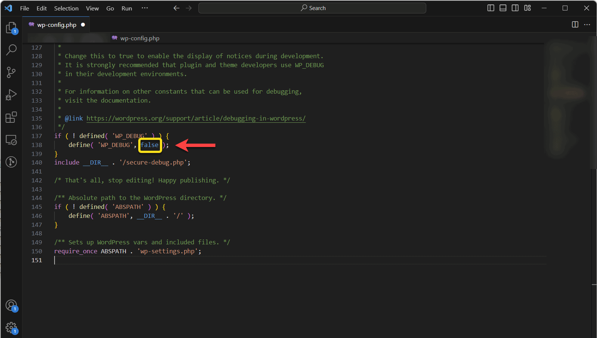Open editor More Actions ellipsis
This screenshot has height=338, width=597.
(587, 25)
